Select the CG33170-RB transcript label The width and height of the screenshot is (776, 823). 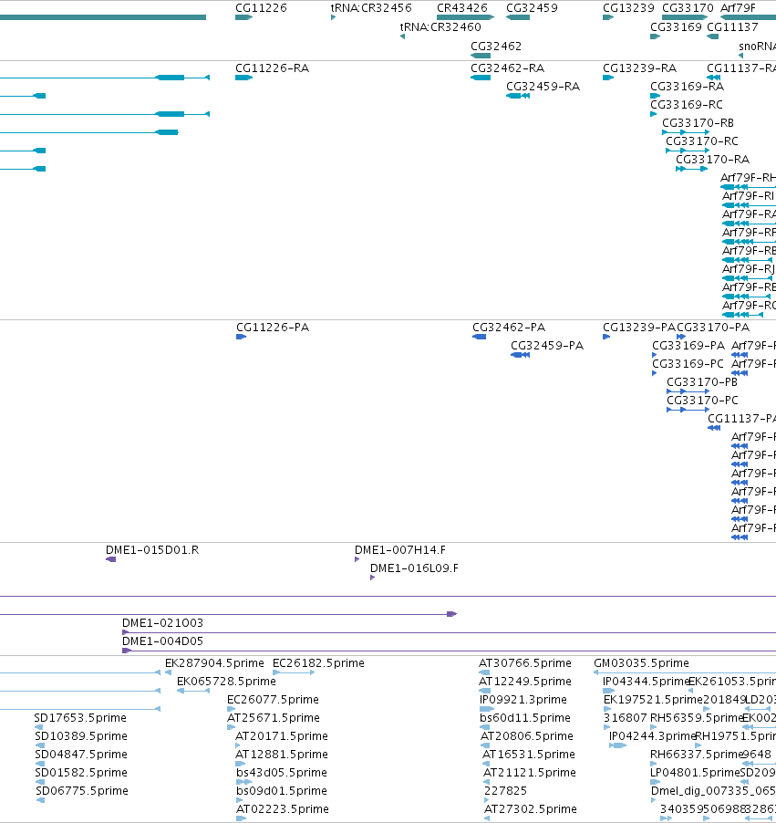(698, 123)
